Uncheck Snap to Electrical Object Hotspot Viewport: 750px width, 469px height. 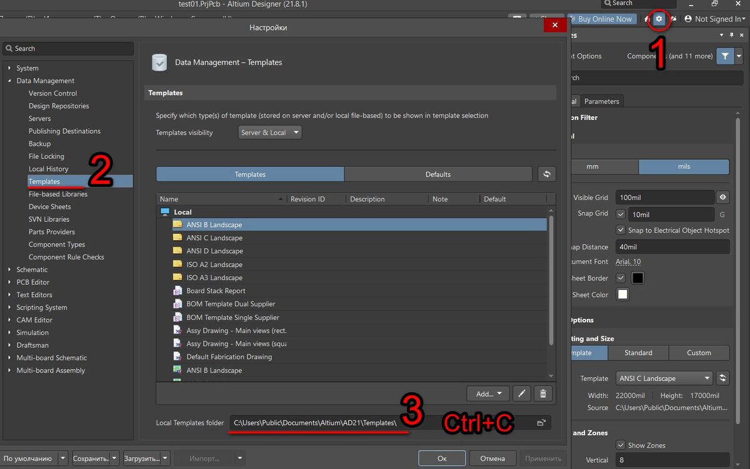[621, 230]
